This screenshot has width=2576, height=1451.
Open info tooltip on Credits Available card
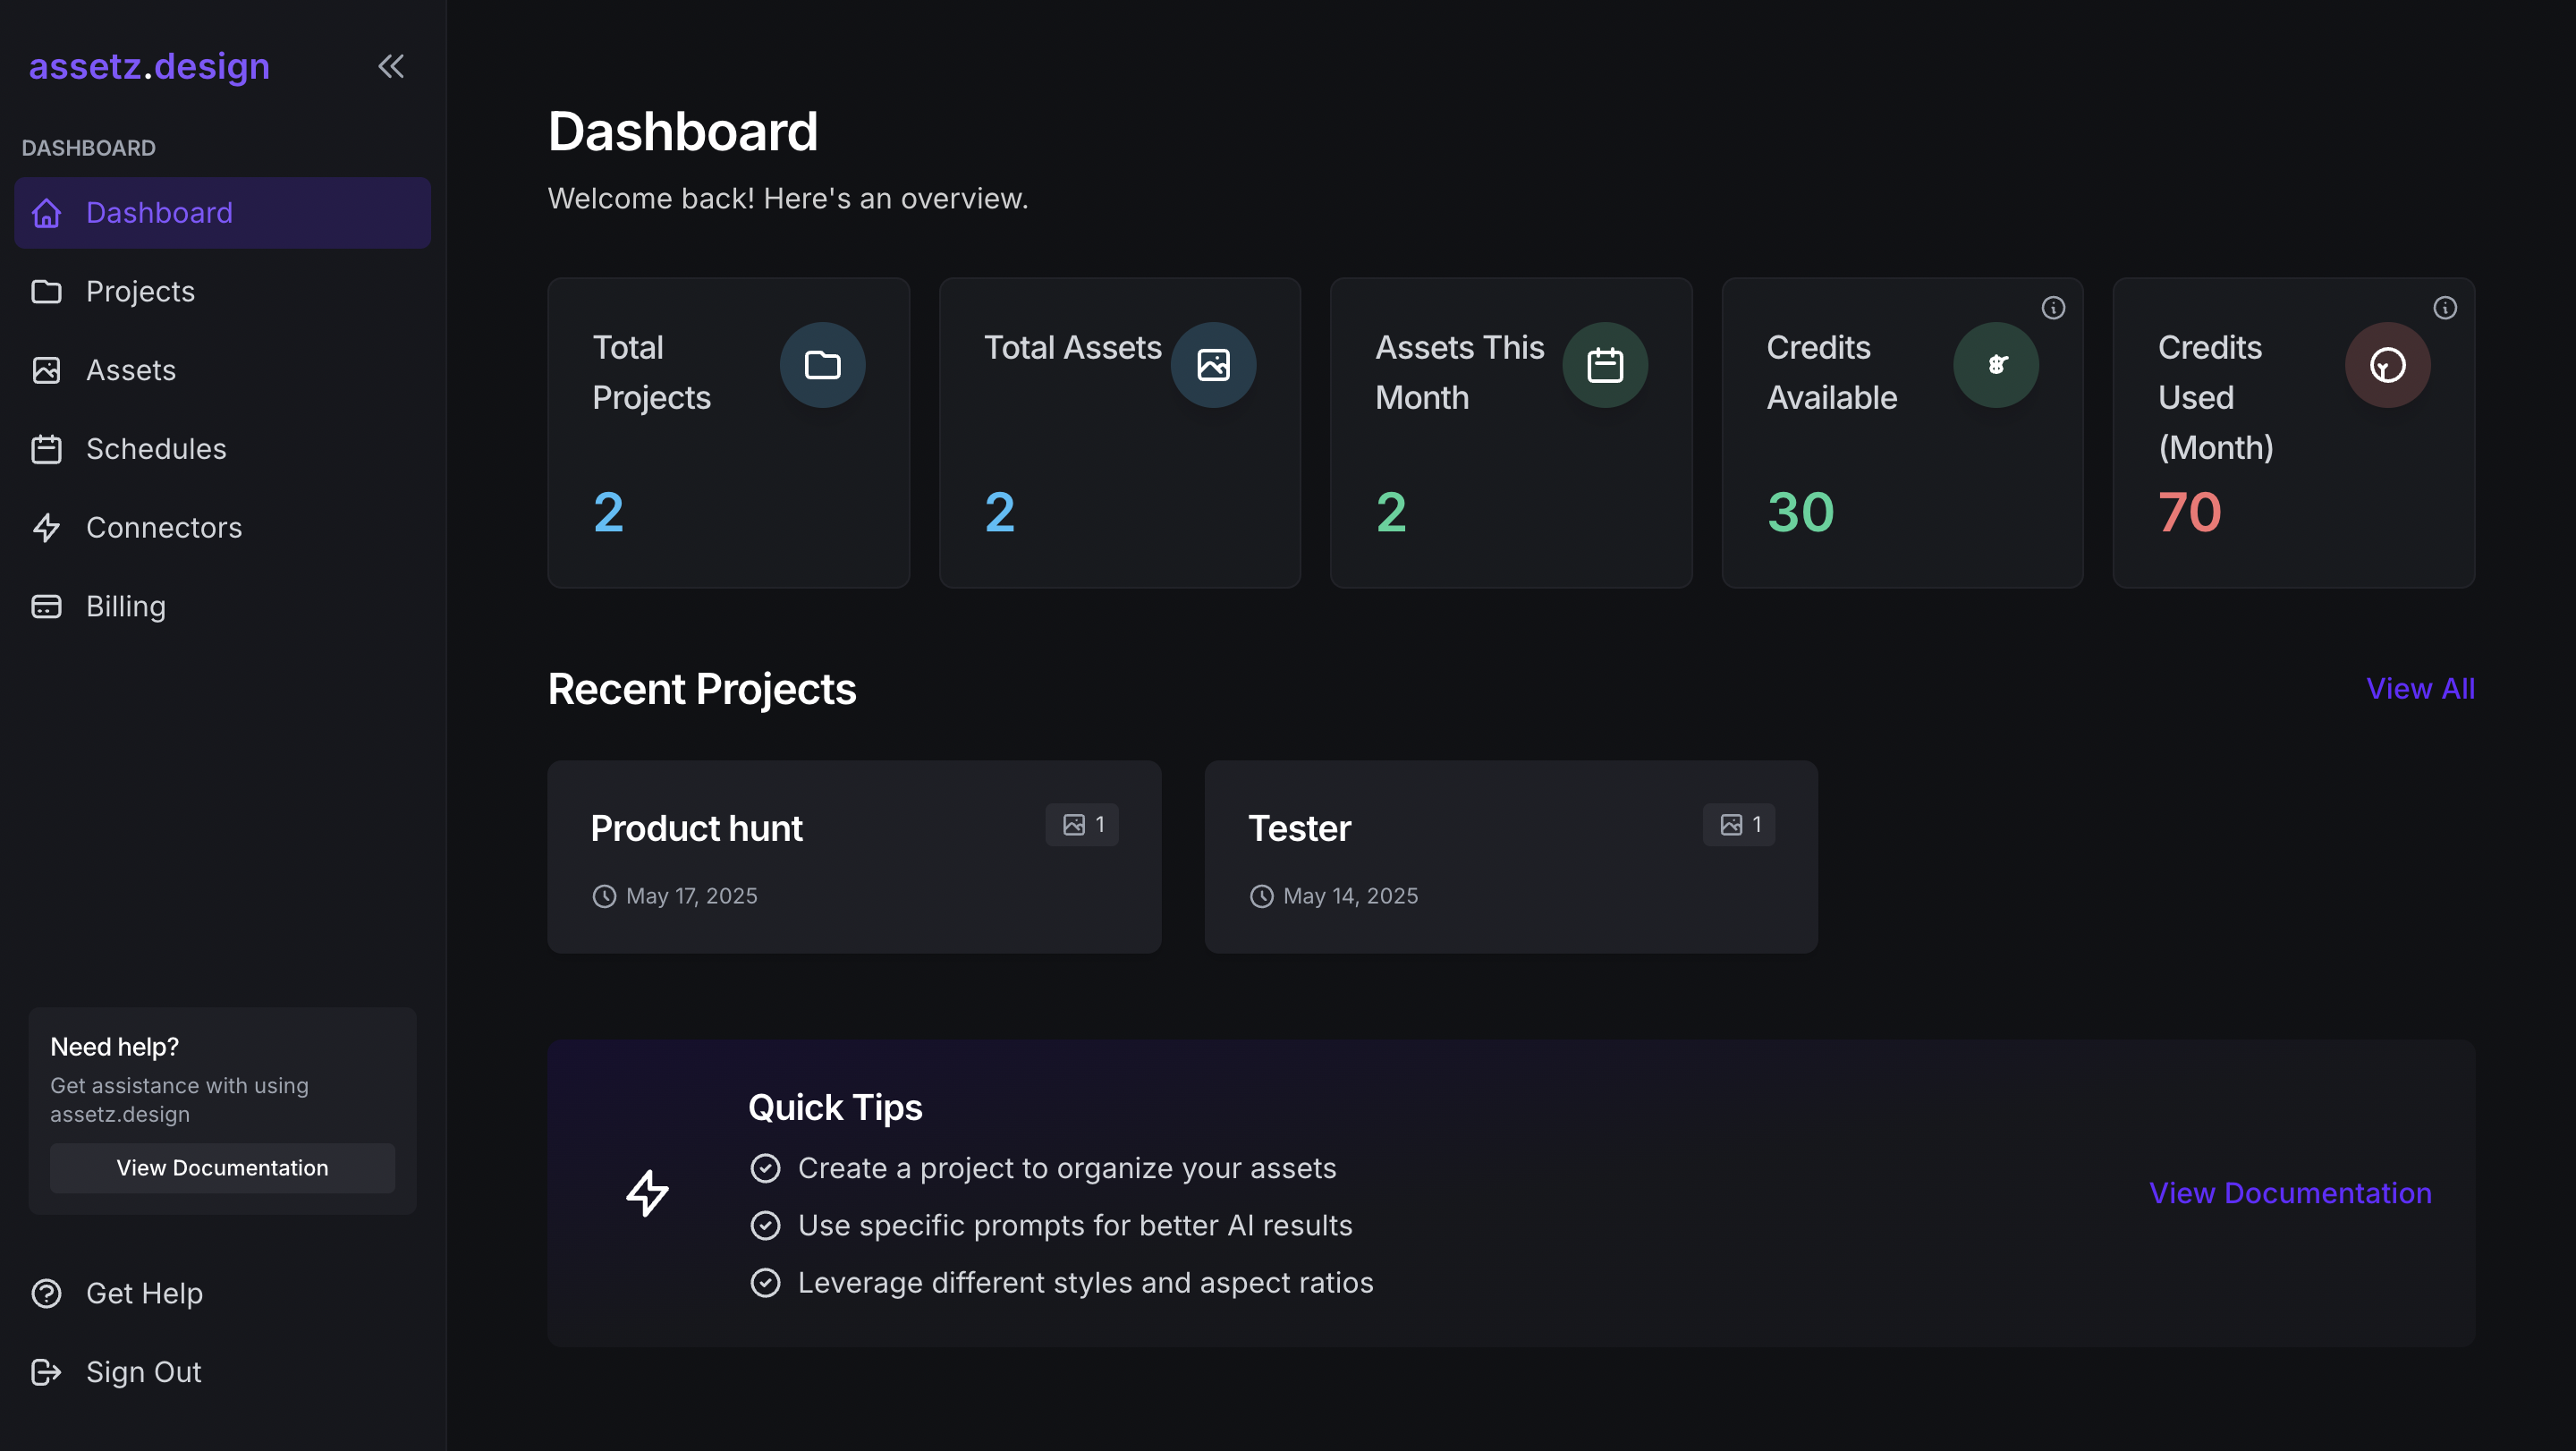(2053, 308)
